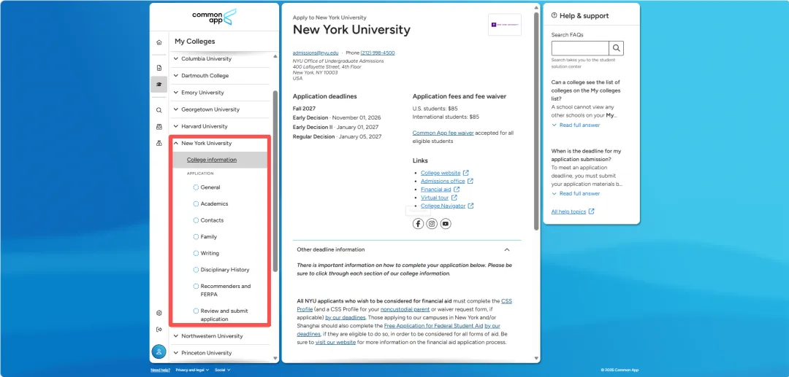Viewport: 789px width, 377px height.
Task: Open Admissions office link
Action: tap(443, 182)
